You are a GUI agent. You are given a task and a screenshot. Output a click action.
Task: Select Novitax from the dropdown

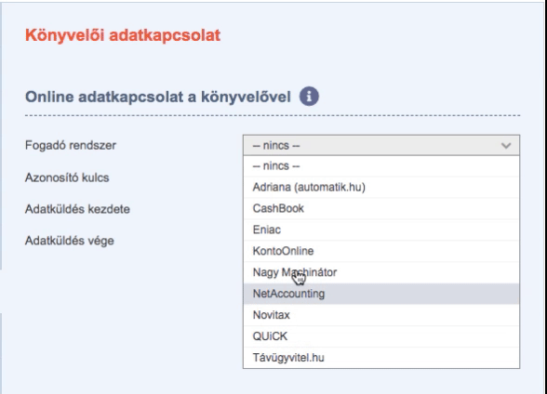381,315
